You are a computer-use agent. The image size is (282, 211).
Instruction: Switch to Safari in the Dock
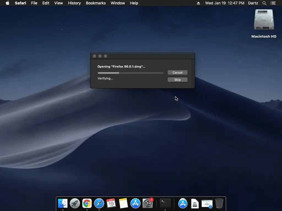point(99,204)
